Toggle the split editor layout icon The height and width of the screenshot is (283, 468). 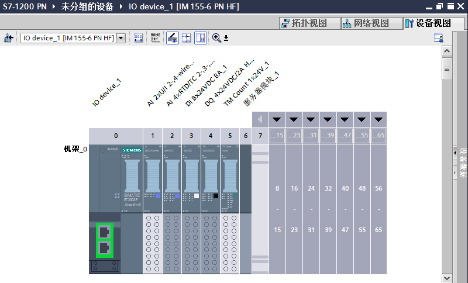tap(201, 38)
